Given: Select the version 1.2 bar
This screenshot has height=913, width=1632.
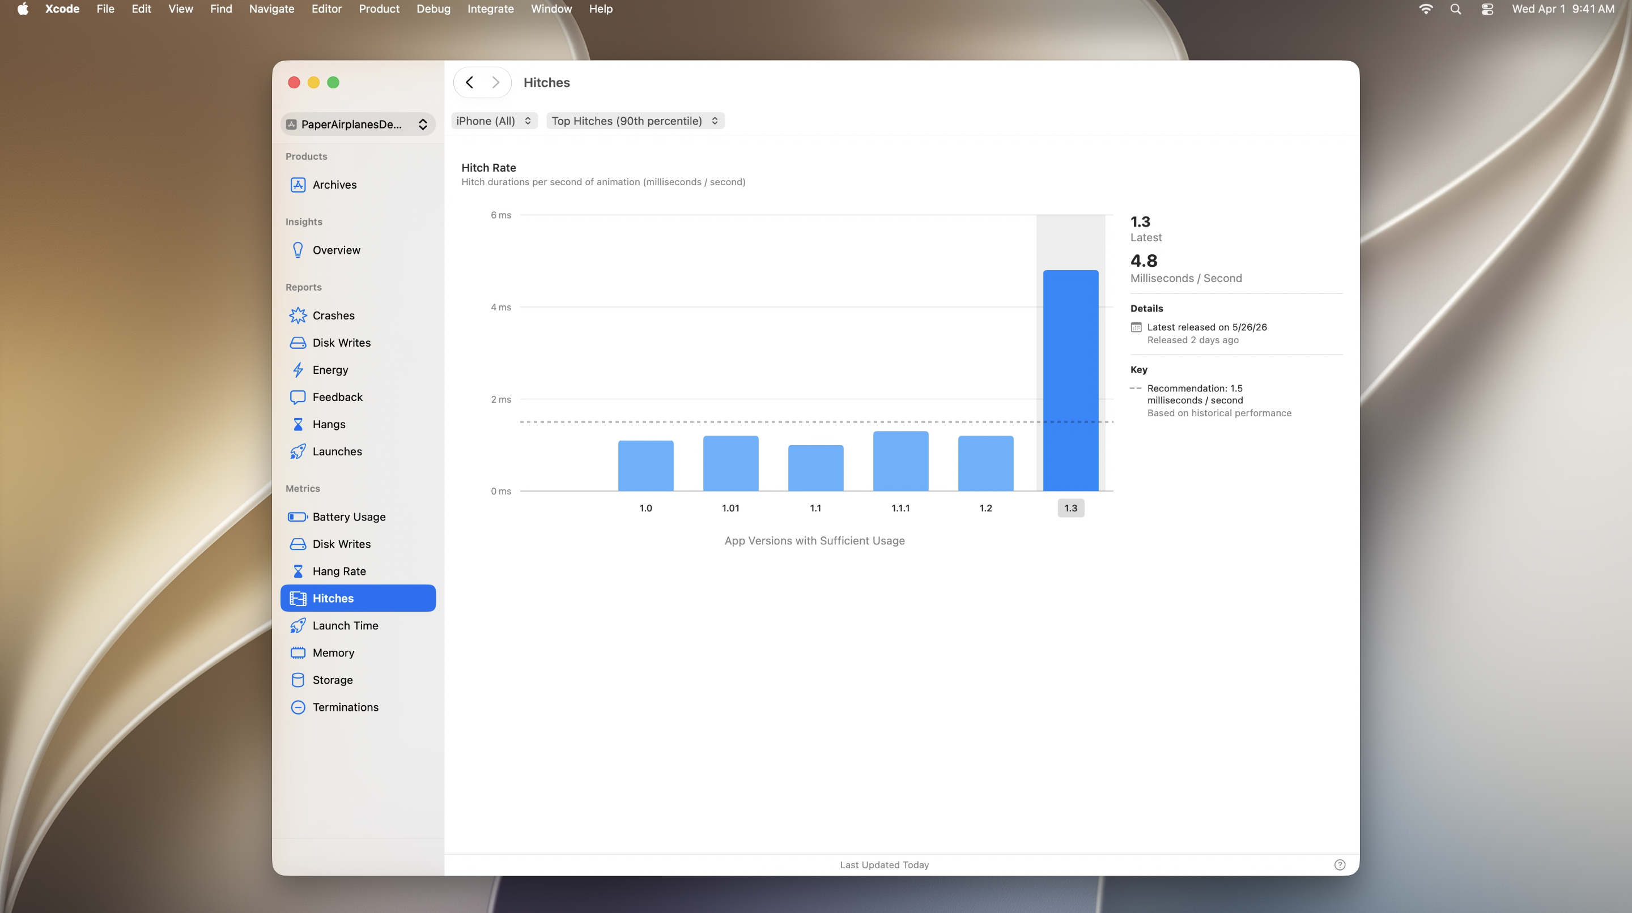Looking at the screenshot, I should [985, 463].
